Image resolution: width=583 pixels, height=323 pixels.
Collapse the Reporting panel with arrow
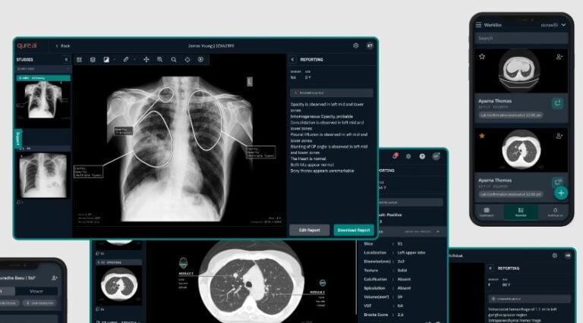pos(294,59)
